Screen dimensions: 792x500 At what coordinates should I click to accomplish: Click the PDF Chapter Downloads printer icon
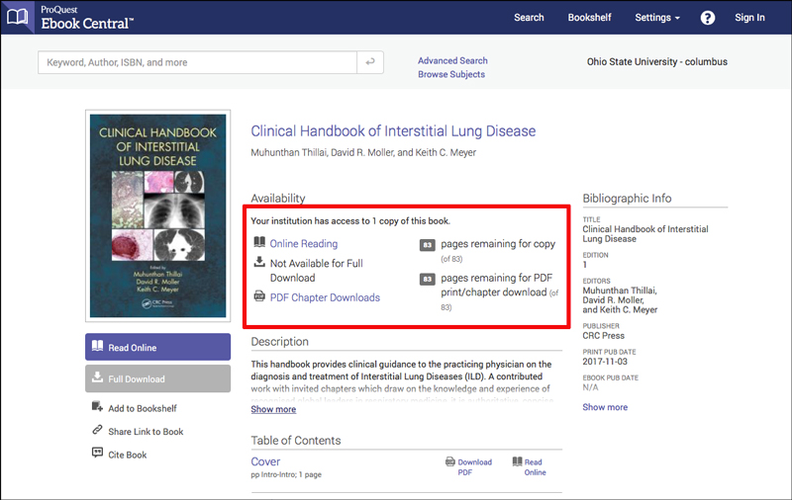[x=259, y=295]
